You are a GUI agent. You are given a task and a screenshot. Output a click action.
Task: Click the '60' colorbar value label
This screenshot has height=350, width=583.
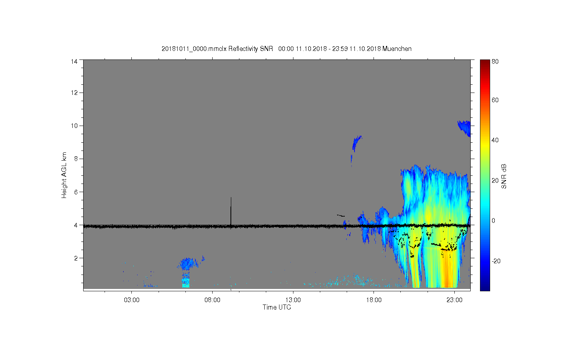(495, 100)
